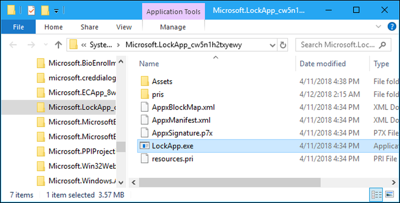Open Help with the blue question icon

[x=392, y=26]
